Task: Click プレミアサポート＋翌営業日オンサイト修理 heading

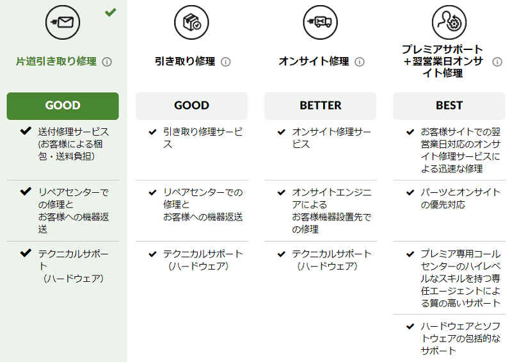Action: (x=442, y=61)
